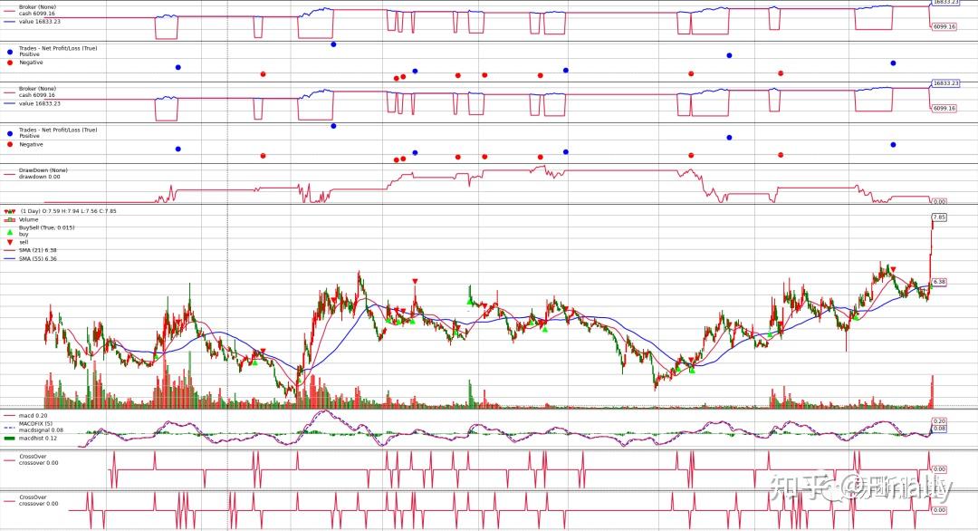The image size is (978, 531).
Task: Select the red sell triangle legend icon
Action: [9, 241]
